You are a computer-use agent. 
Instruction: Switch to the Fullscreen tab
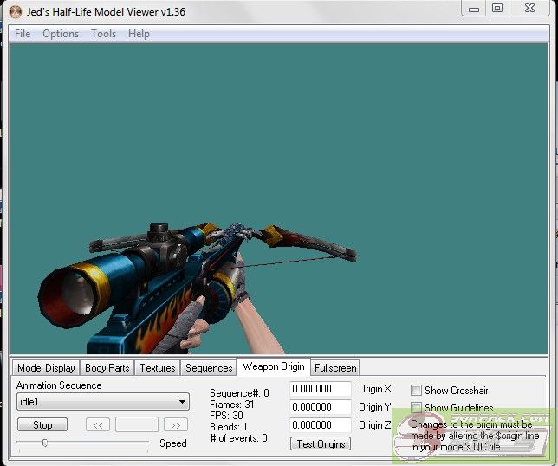(335, 368)
